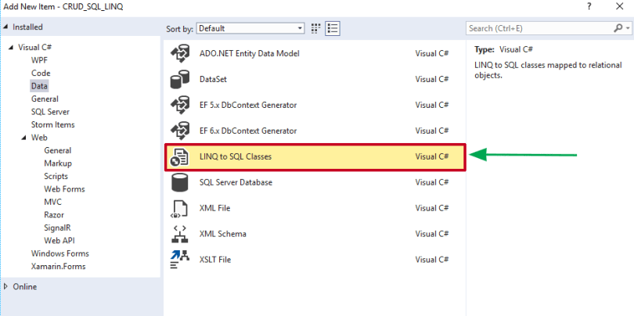Collapse the Visual C# tree node
Image resolution: width=634 pixels, height=316 pixels.
click(11, 47)
